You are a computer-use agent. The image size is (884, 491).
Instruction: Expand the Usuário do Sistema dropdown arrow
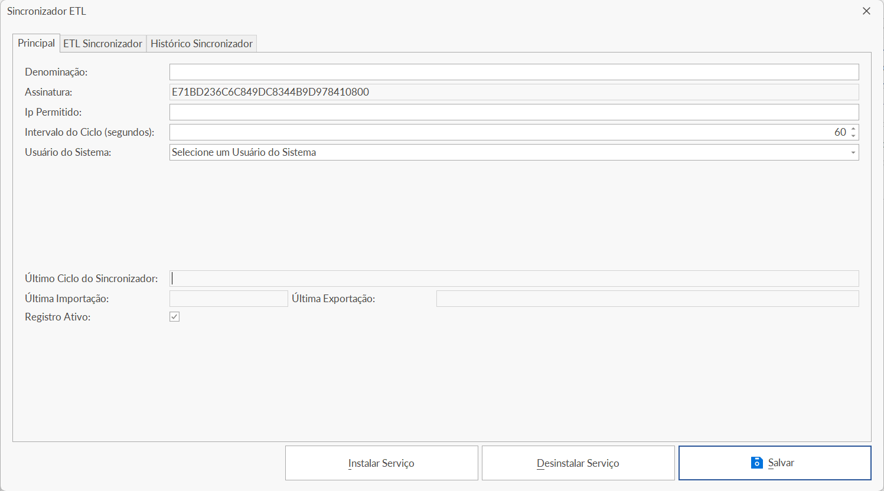(x=853, y=152)
